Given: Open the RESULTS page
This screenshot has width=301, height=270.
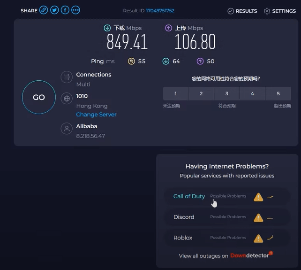Looking at the screenshot, I should point(242,11).
